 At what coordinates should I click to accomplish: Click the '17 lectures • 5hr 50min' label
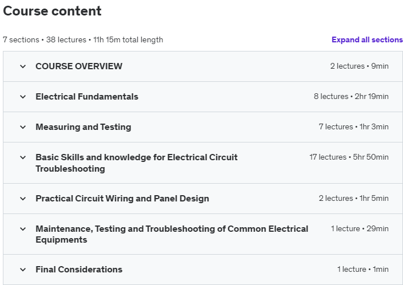pyautogui.click(x=349, y=157)
